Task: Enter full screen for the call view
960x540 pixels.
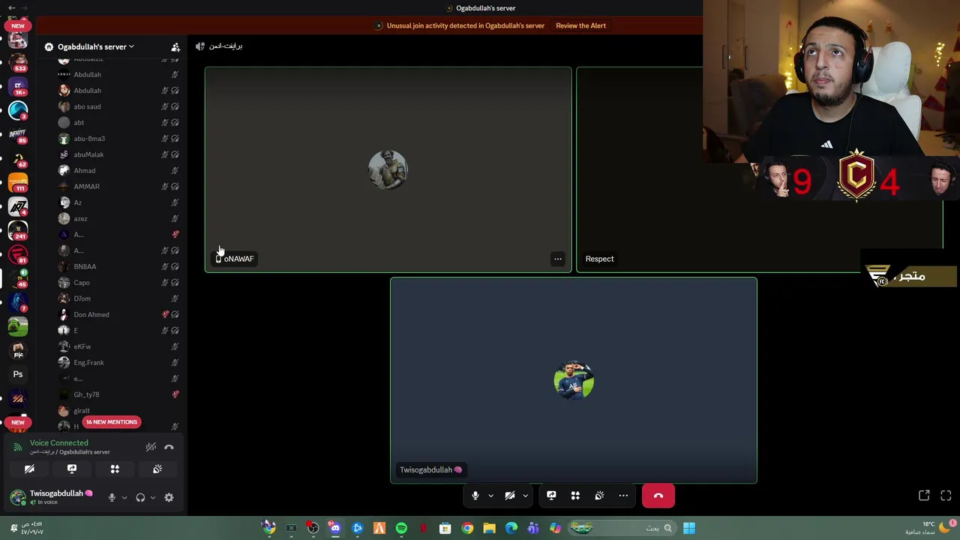Action: pyautogui.click(x=946, y=496)
